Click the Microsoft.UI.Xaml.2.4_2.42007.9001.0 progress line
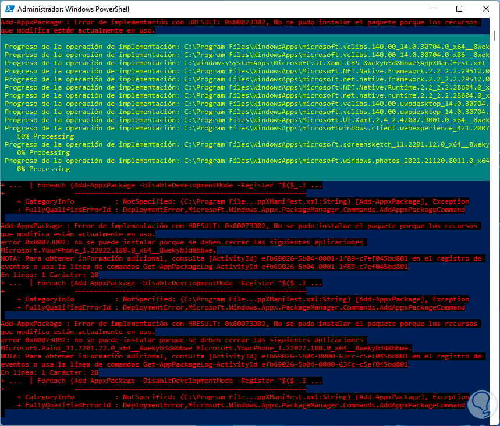 pyautogui.click(x=247, y=120)
